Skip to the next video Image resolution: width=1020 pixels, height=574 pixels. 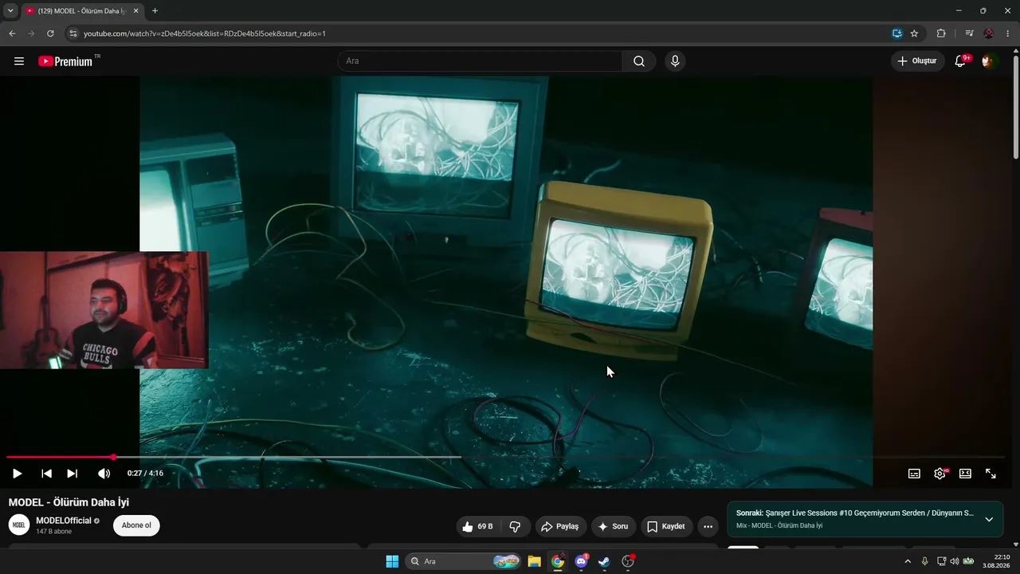[72, 474]
